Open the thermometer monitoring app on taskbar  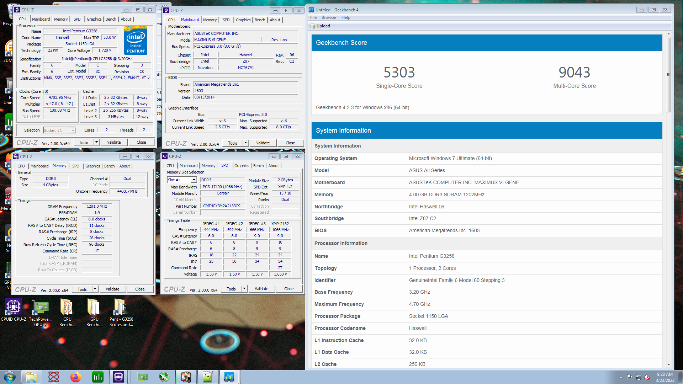(x=186, y=377)
